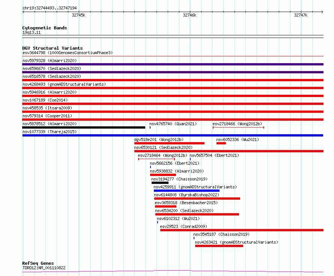Click the nsv4765740 (Quan2021) small blue marker
This screenshot has width=334, height=276.
(x=150, y=127)
